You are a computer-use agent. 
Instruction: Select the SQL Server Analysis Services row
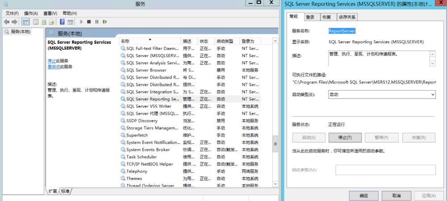tap(190, 63)
